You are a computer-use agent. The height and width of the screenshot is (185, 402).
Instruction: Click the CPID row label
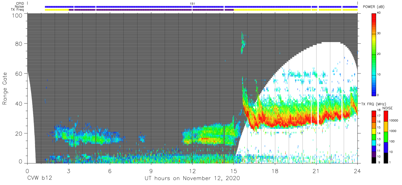click(x=20, y=3)
